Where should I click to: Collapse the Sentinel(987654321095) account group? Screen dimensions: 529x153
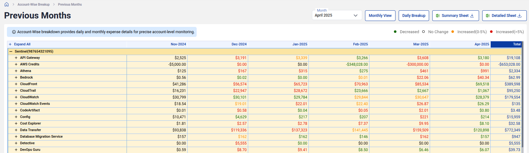tap(11, 51)
